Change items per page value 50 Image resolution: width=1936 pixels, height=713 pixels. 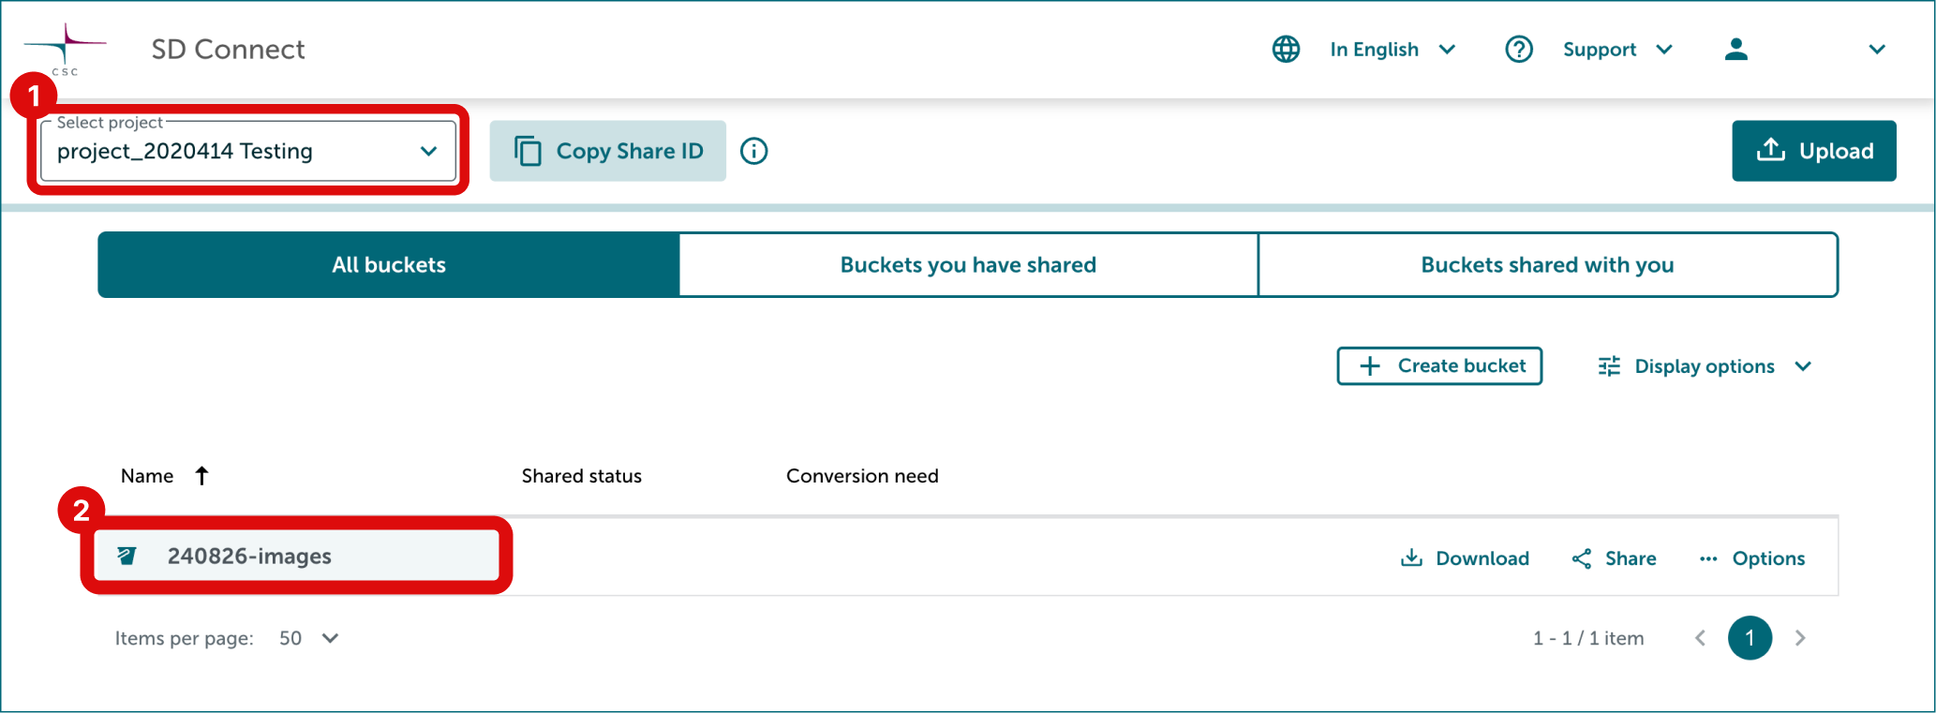coord(308,638)
